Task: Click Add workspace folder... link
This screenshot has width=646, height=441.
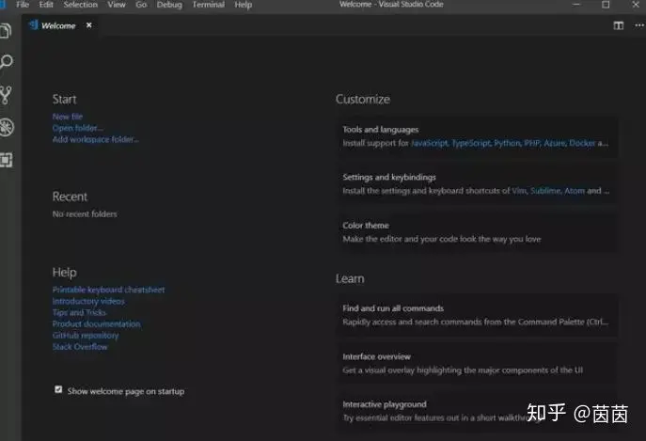Action: point(96,139)
